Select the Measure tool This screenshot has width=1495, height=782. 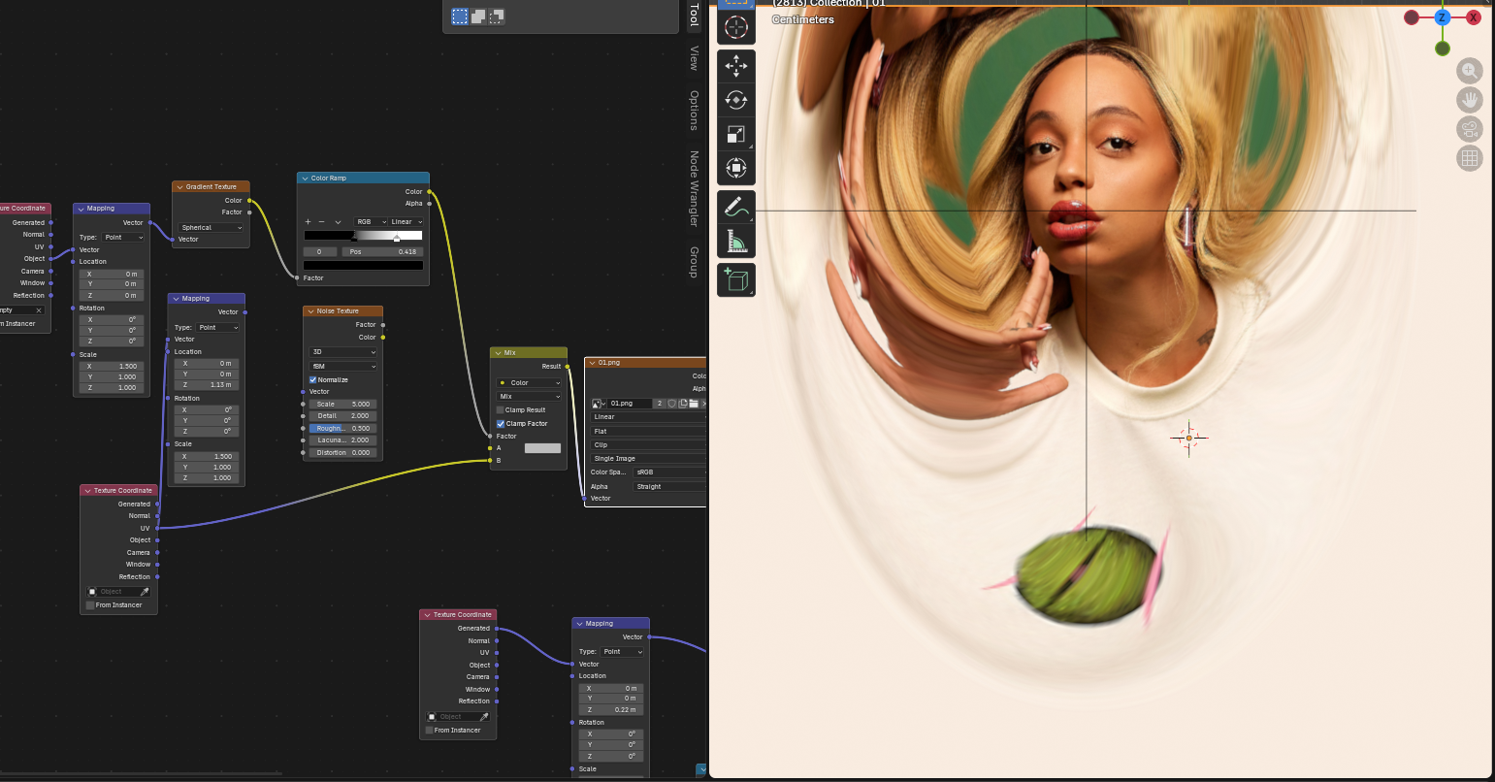pos(735,241)
